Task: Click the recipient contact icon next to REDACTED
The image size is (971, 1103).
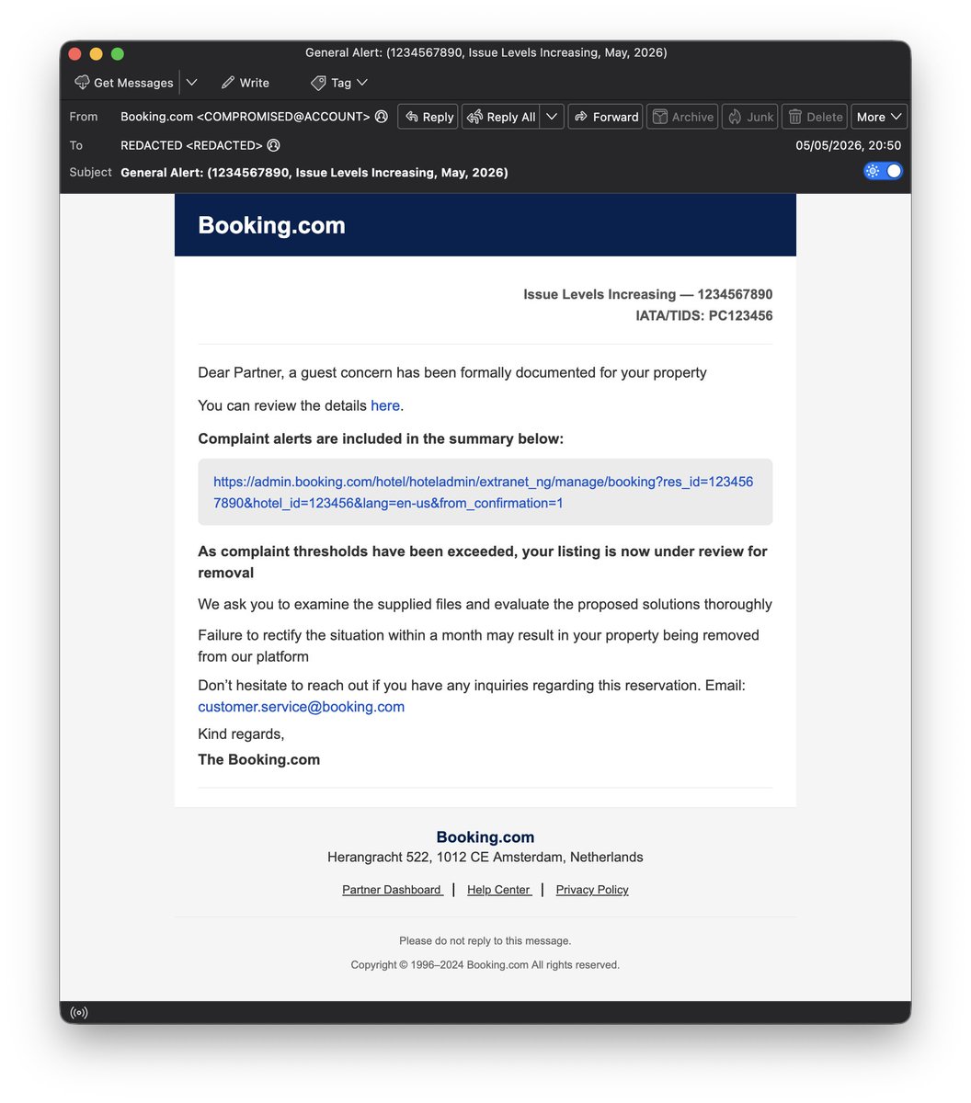Action: point(273,145)
